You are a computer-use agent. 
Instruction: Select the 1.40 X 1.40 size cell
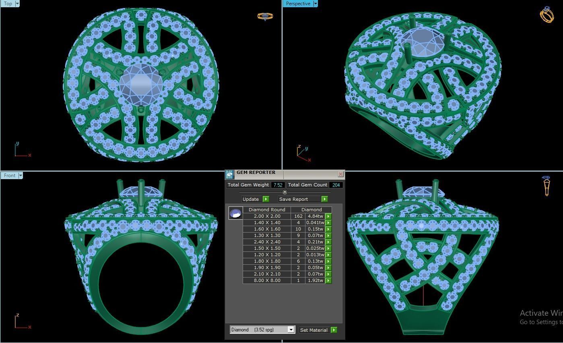tap(267, 223)
